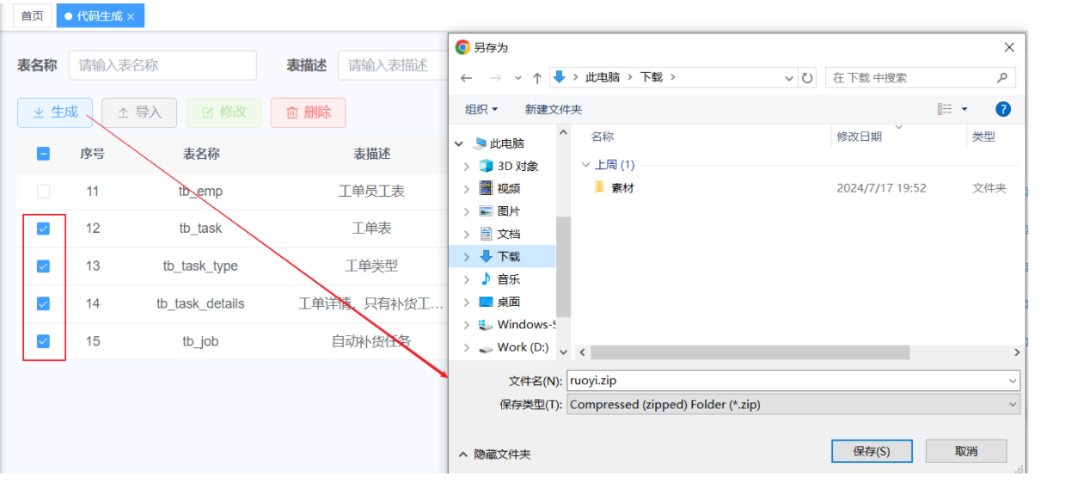Click the 此电脑 computer icon in tree
The height and width of the screenshot is (482, 1085).
pyautogui.click(x=479, y=143)
